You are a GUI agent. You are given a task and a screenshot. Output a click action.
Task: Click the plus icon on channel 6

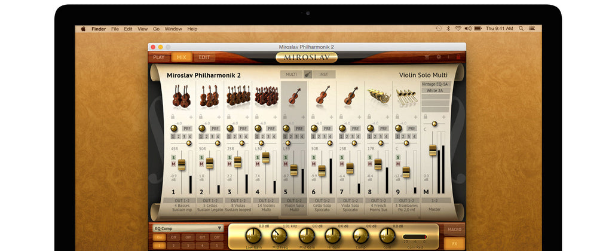[x=331, y=117]
